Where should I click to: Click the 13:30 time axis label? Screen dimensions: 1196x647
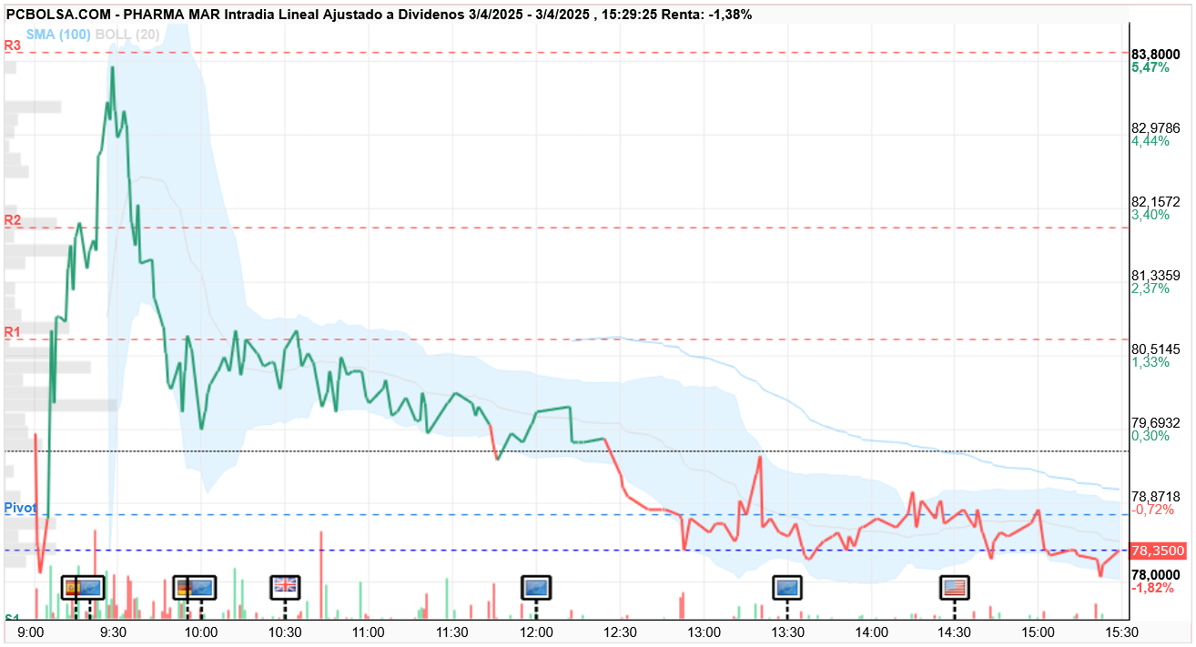pyautogui.click(x=787, y=632)
